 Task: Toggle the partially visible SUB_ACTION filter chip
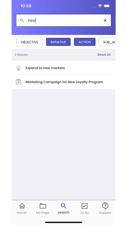point(107,42)
